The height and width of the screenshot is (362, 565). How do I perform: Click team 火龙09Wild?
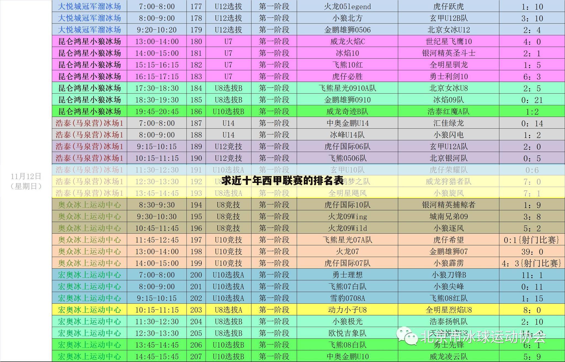coord(347,228)
